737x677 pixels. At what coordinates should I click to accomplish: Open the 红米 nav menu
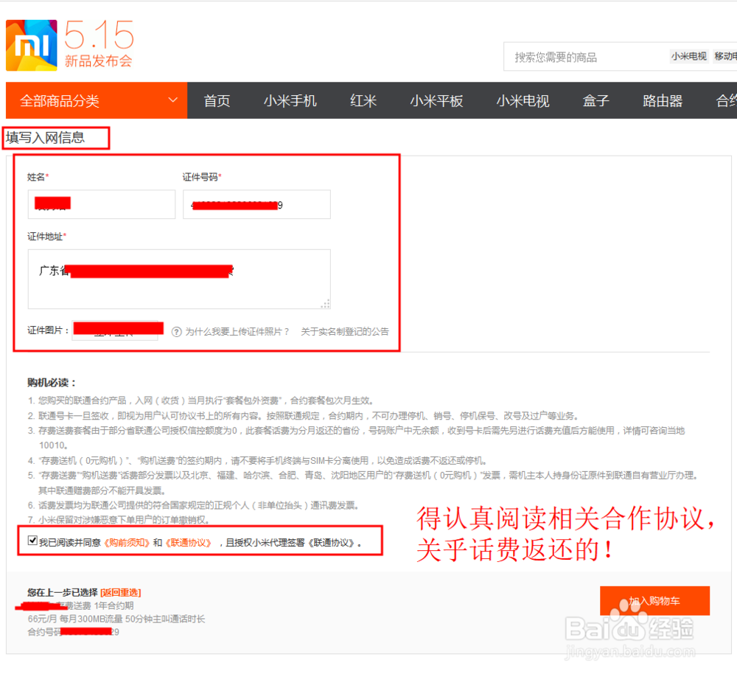coord(363,101)
